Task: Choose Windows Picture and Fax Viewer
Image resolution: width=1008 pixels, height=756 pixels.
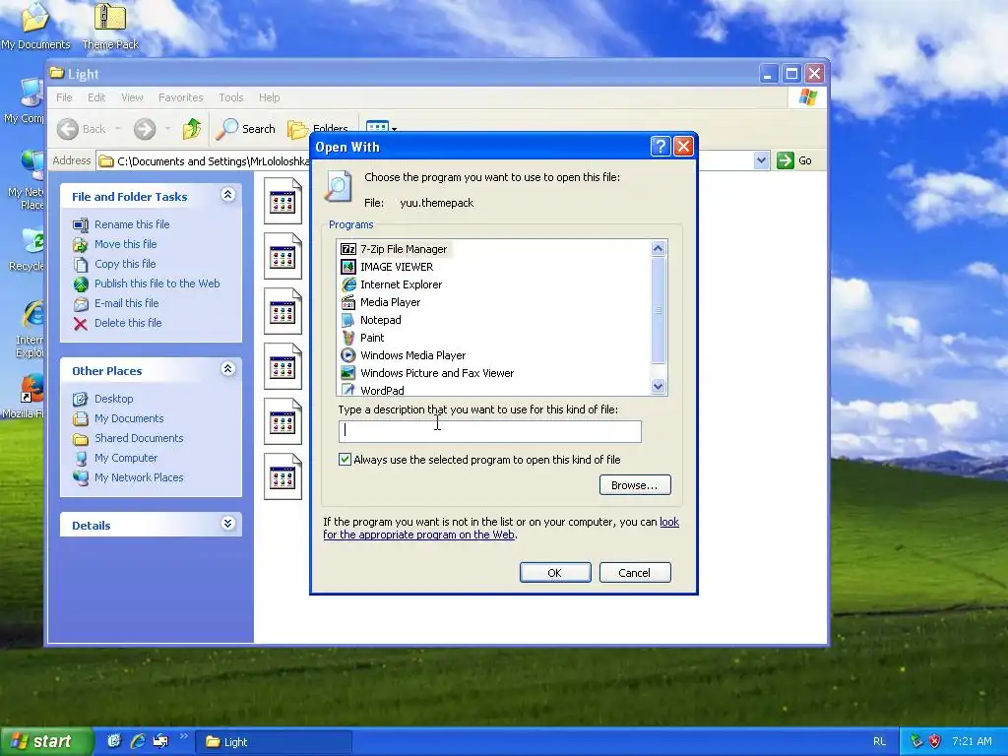Action: point(427,373)
